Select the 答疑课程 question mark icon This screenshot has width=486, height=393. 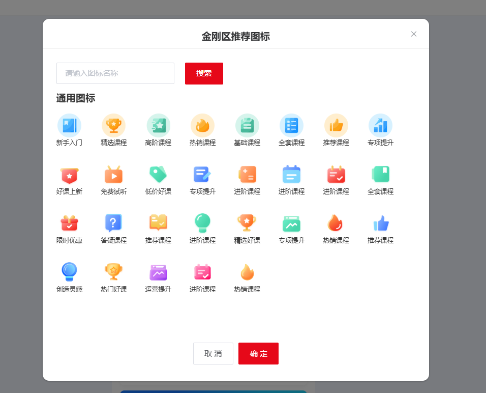[x=114, y=223]
